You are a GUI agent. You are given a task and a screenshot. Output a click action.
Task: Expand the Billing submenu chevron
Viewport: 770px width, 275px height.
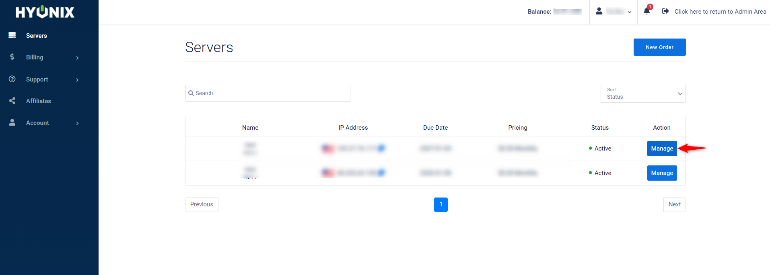[77, 58]
